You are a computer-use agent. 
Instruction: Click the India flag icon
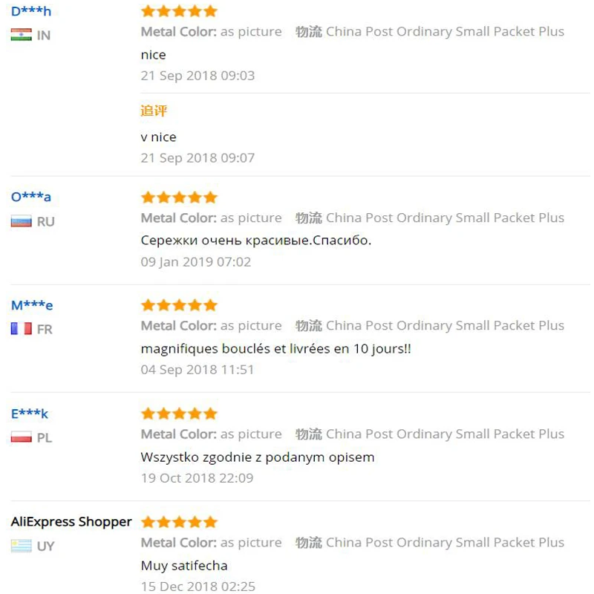point(21,35)
